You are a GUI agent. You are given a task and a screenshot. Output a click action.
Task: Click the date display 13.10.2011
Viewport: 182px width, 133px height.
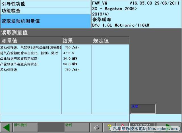pos(142,128)
